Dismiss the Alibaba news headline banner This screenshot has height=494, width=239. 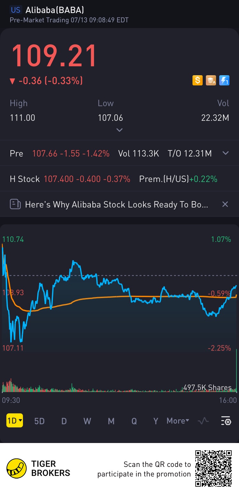click(x=225, y=204)
